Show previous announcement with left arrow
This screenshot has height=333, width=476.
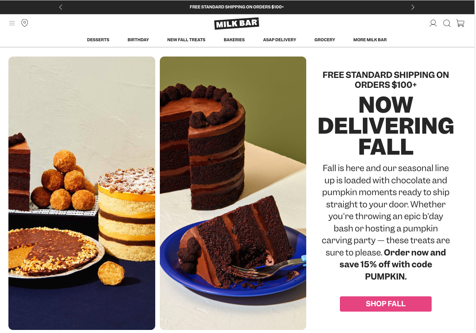tap(61, 7)
